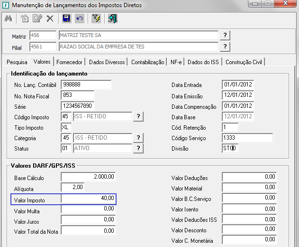Click the exit door toolbar icon
The height and width of the screenshot is (247, 299).
click(x=112, y=19)
